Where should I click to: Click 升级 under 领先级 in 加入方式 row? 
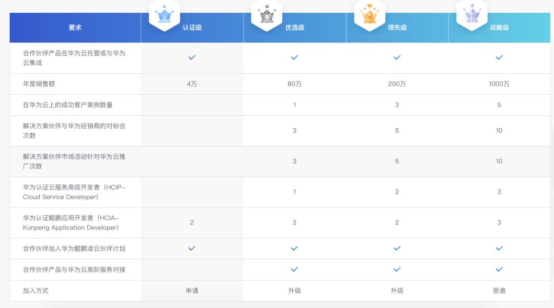click(397, 291)
